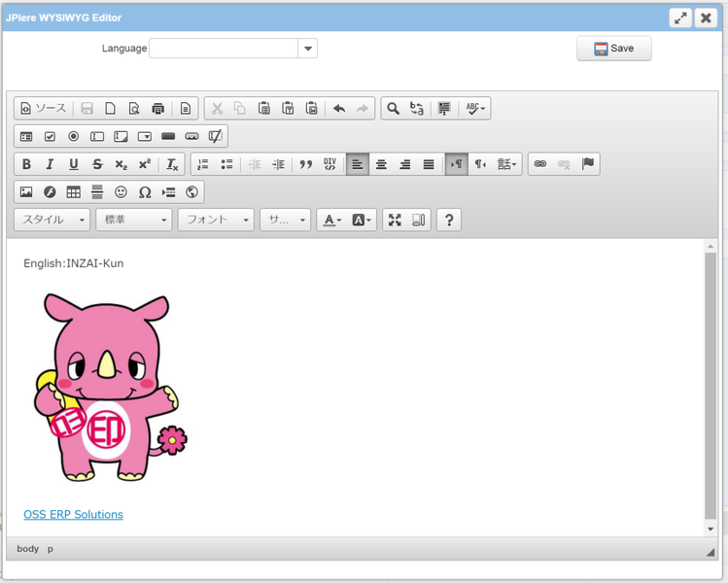Click the Insert Link chain icon
728x583 pixels.
[x=540, y=164]
